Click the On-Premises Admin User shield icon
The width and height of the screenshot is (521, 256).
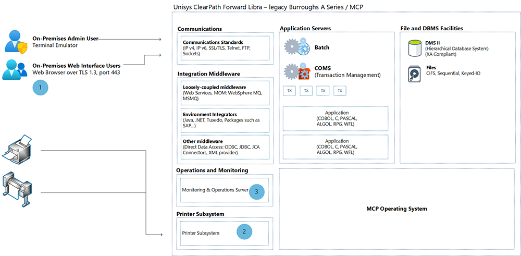tap(16, 41)
